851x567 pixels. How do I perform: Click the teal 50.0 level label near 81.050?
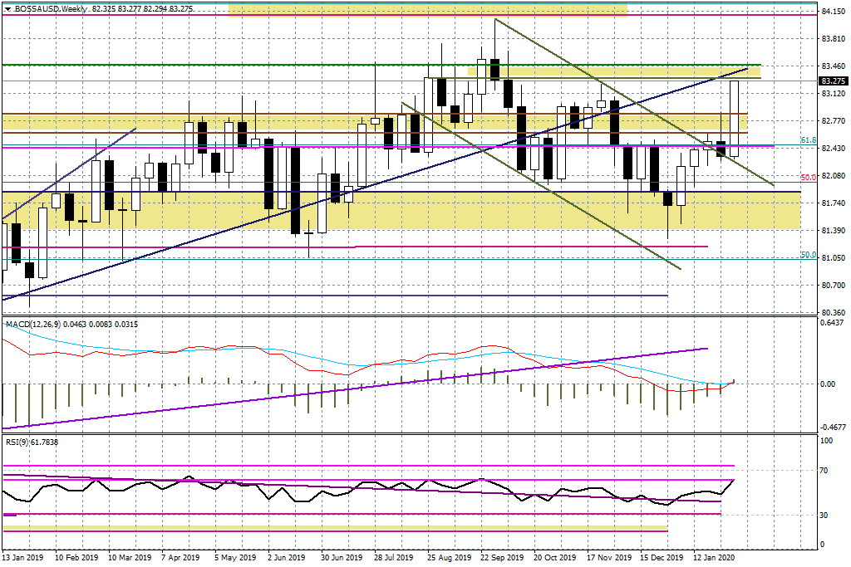pyautogui.click(x=806, y=255)
